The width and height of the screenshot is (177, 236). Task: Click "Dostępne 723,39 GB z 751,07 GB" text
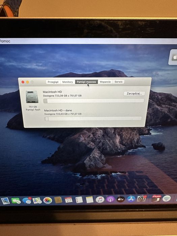point(62,95)
